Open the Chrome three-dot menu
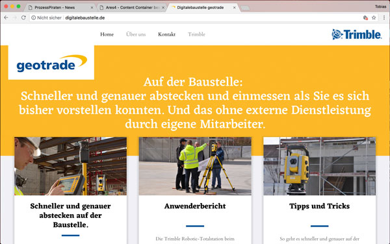This screenshot has width=390, height=244. point(384,18)
